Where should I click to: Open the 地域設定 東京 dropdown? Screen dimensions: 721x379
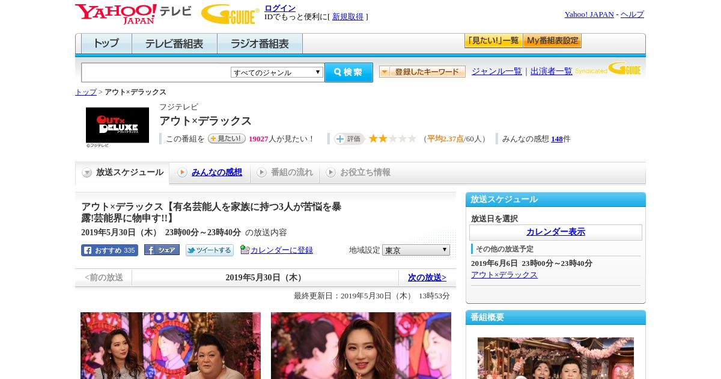click(416, 250)
